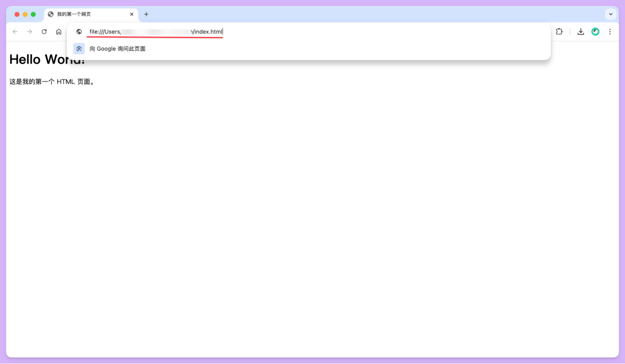This screenshot has height=364, width=625.
Task: Open the Downloads icon in toolbar
Action: point(581,32)
